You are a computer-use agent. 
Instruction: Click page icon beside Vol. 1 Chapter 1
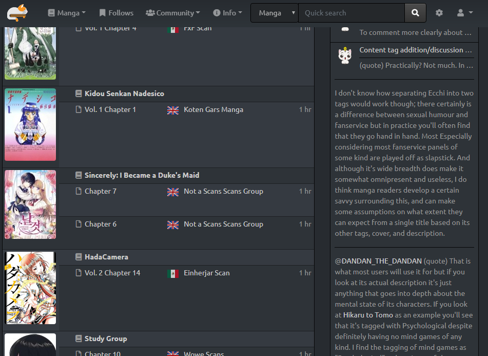coord(79,109)
